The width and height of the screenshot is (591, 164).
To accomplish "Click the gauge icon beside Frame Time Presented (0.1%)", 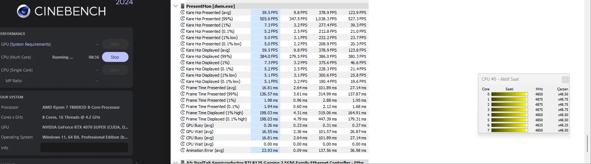I will [x=183, y=107].
